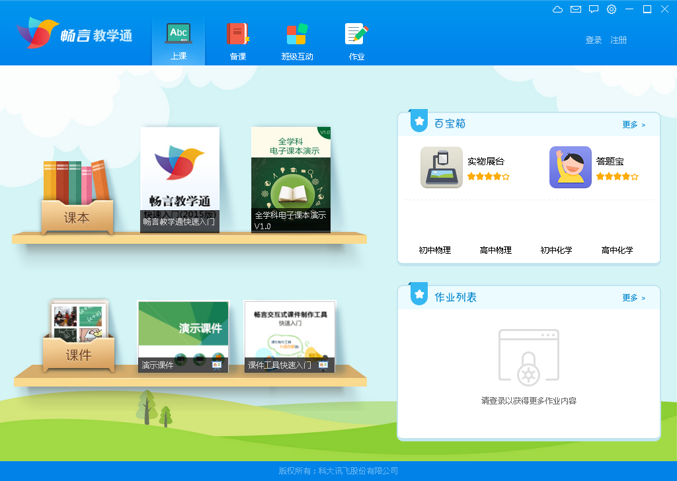Image resolution: width=677 pixels, height=481 pixels.
Task: Open the 课本 bookshelf box
Action: 77,198
